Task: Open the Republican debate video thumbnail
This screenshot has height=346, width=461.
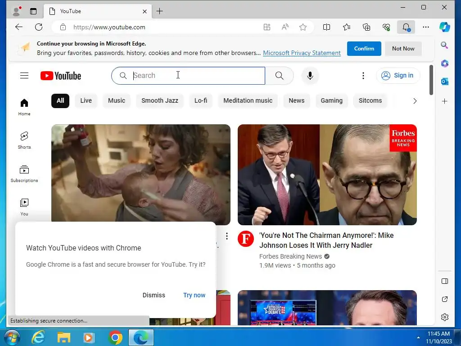Action: [327, 308]
